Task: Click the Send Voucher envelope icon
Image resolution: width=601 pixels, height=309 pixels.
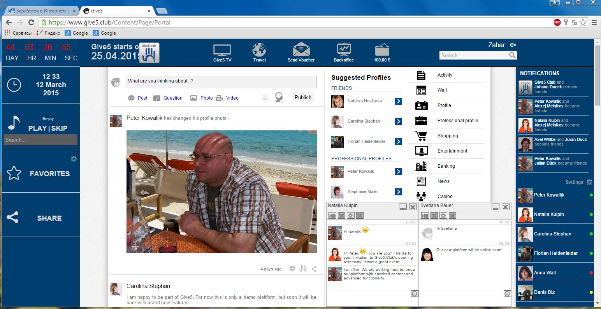Action: point(301,50)
